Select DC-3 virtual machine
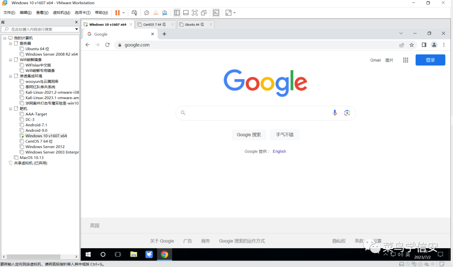This screenshot has width=453, height=267. [x=30, y=119]
